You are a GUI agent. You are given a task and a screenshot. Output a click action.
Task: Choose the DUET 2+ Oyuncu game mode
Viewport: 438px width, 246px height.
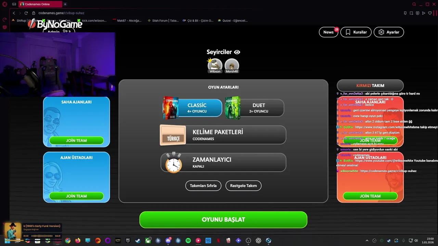point(254,108)
